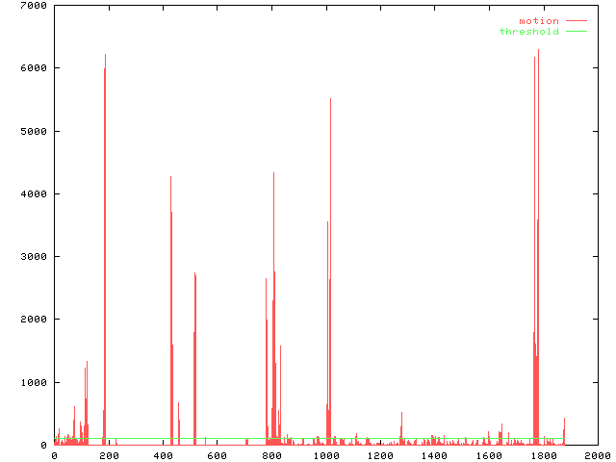This screenshot has height=462, width=616.
Task: Select the "motion" legend label
Action: 539,20
